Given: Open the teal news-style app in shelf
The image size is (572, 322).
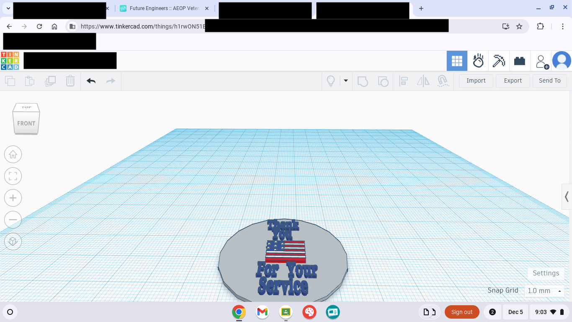Looking at the screenshot, I should (333, 312).
